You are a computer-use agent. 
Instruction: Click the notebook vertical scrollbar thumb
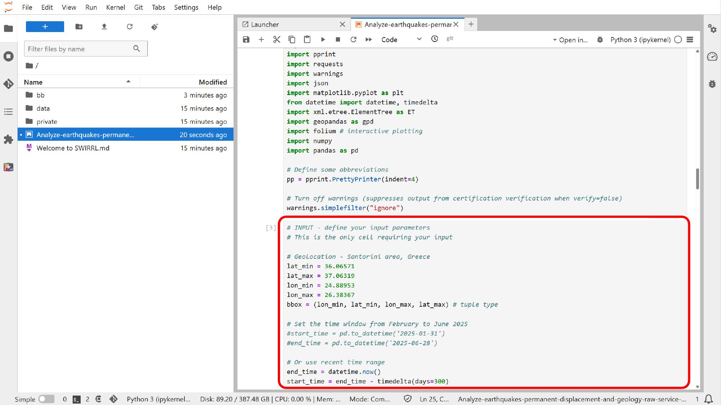tap(698, 179)
